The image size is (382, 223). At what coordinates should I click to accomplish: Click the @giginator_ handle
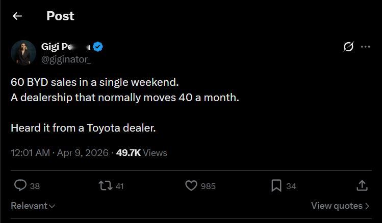(66, 59)
